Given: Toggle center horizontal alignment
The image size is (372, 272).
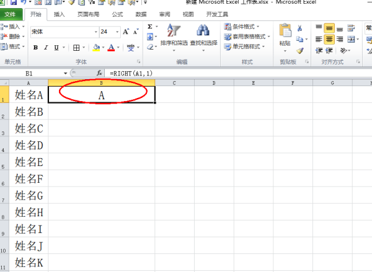Looking at the screenshot, I should (329, 39).
